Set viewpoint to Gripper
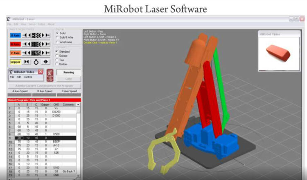 57,55
